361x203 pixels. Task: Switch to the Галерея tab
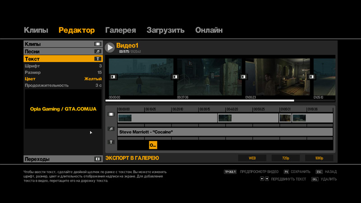[x=120, y=30]
